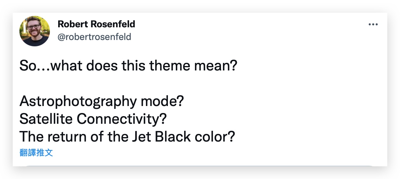This screenshot has height=179, width=400.
Task: Visit the @robertrosenfeld handle link
Action: [x=94, y=37]
